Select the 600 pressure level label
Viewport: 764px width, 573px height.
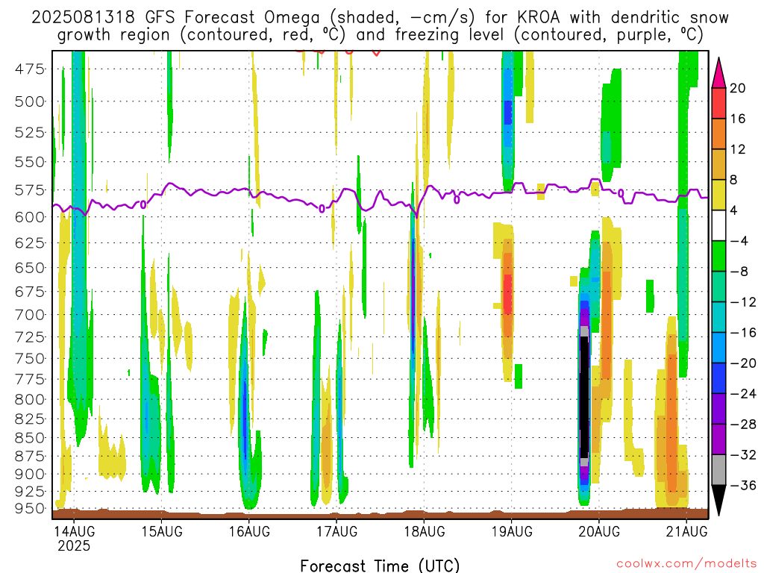30,217
